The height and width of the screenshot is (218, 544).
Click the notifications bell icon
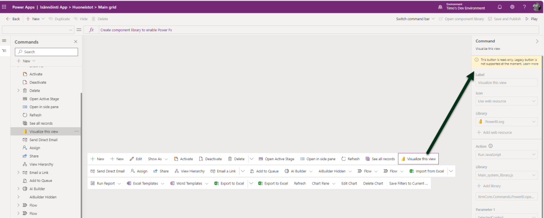coord(499,7)
